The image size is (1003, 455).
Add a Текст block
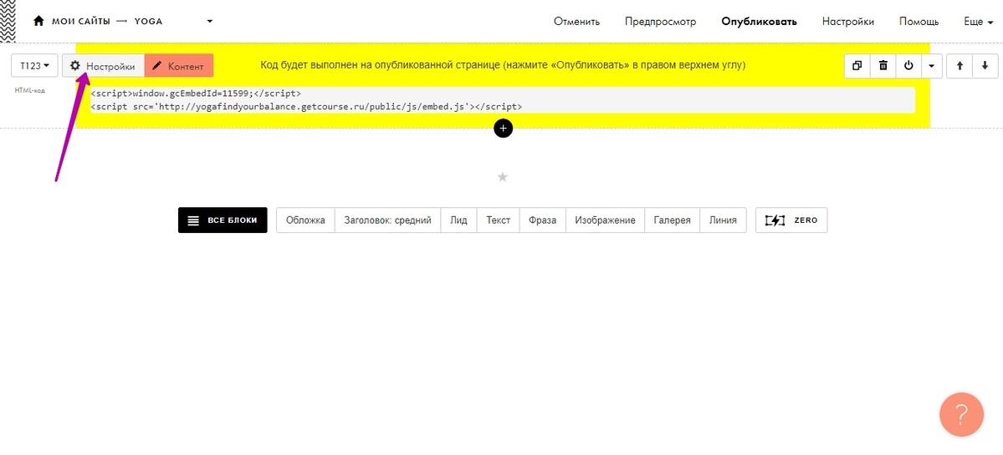(499, 220)
